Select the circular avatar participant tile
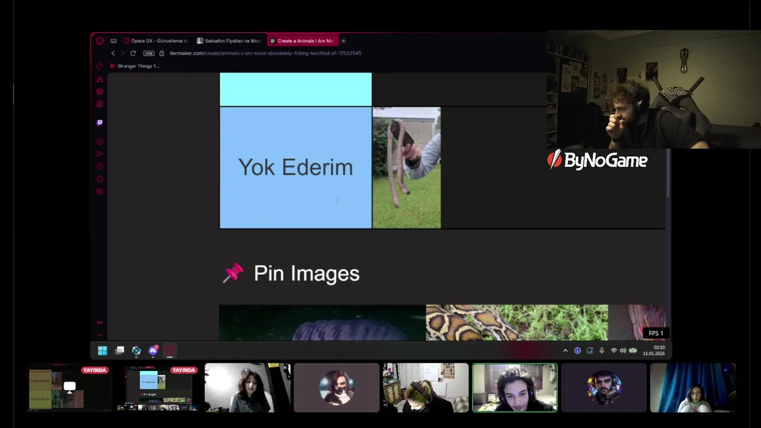This screenshot has width=761, height=428. (x=337, y=388)
